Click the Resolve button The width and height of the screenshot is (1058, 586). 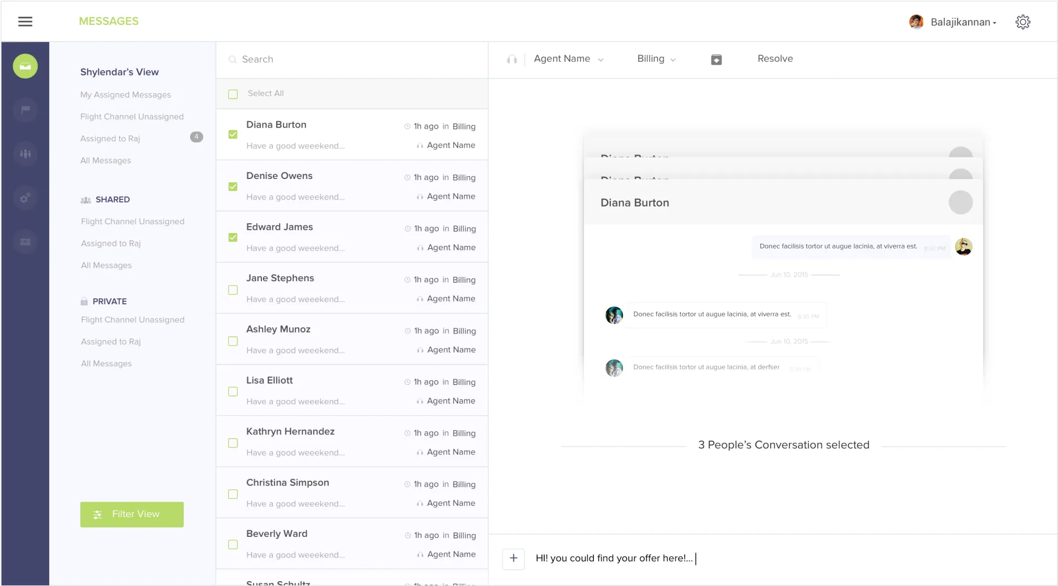(x=775, y=59)
